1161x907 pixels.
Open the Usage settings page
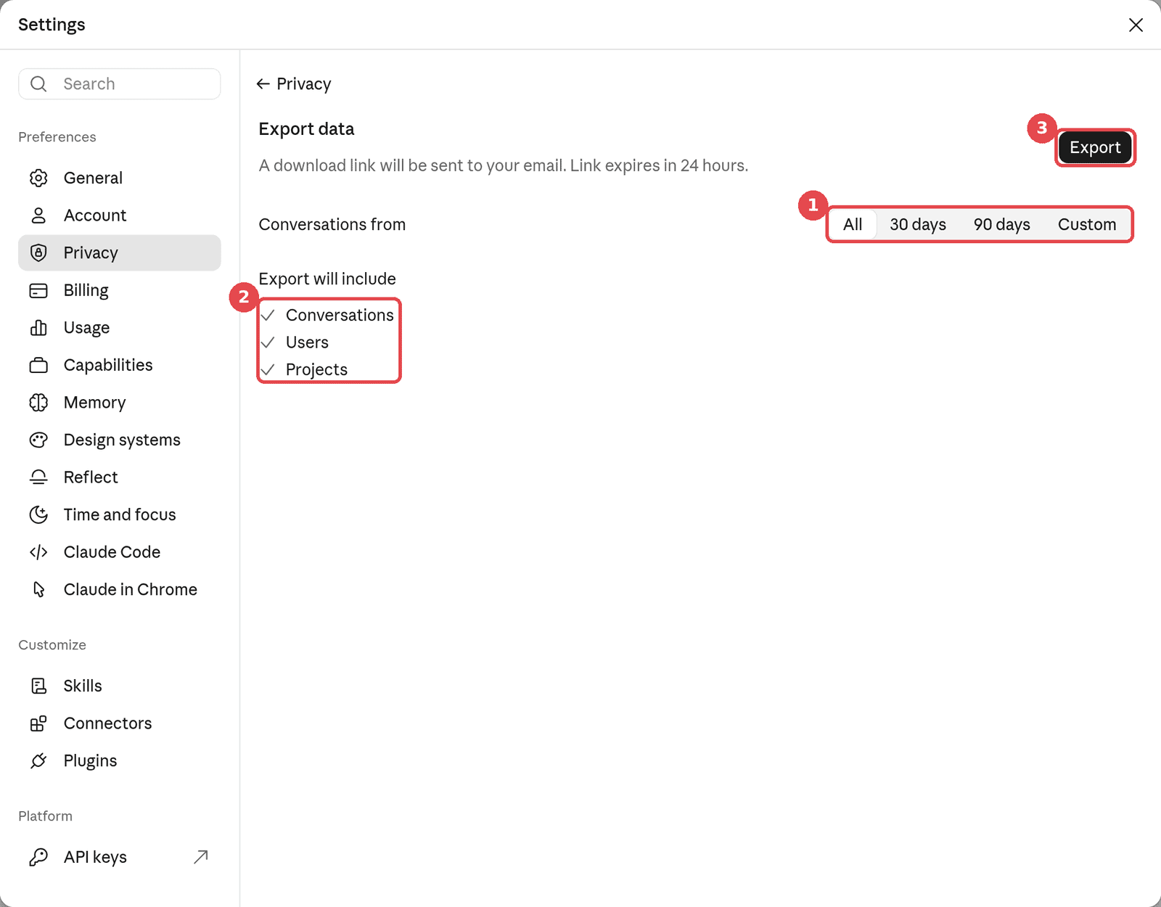click(120, 328)
